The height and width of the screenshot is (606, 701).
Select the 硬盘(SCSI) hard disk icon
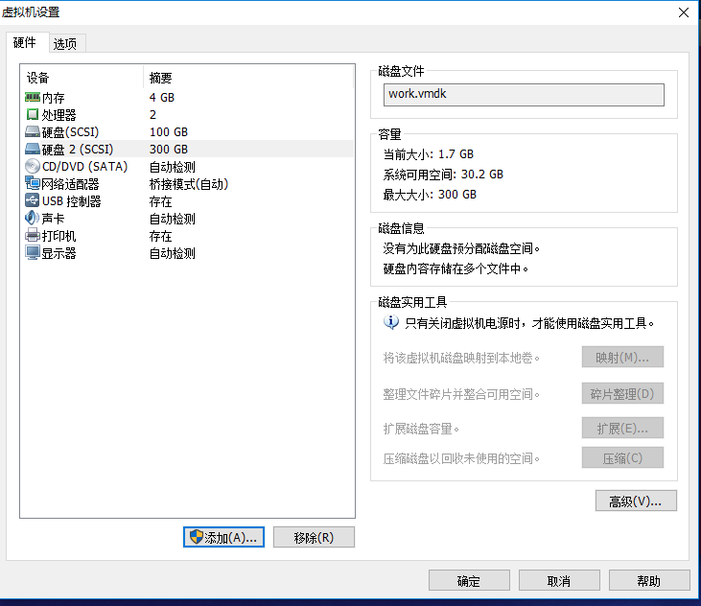click(33, 131)
